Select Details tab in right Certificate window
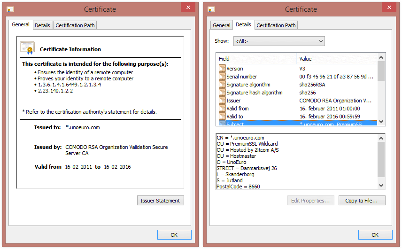The width and height of the screenshot is (402, 249). click(x=243, y=24)
